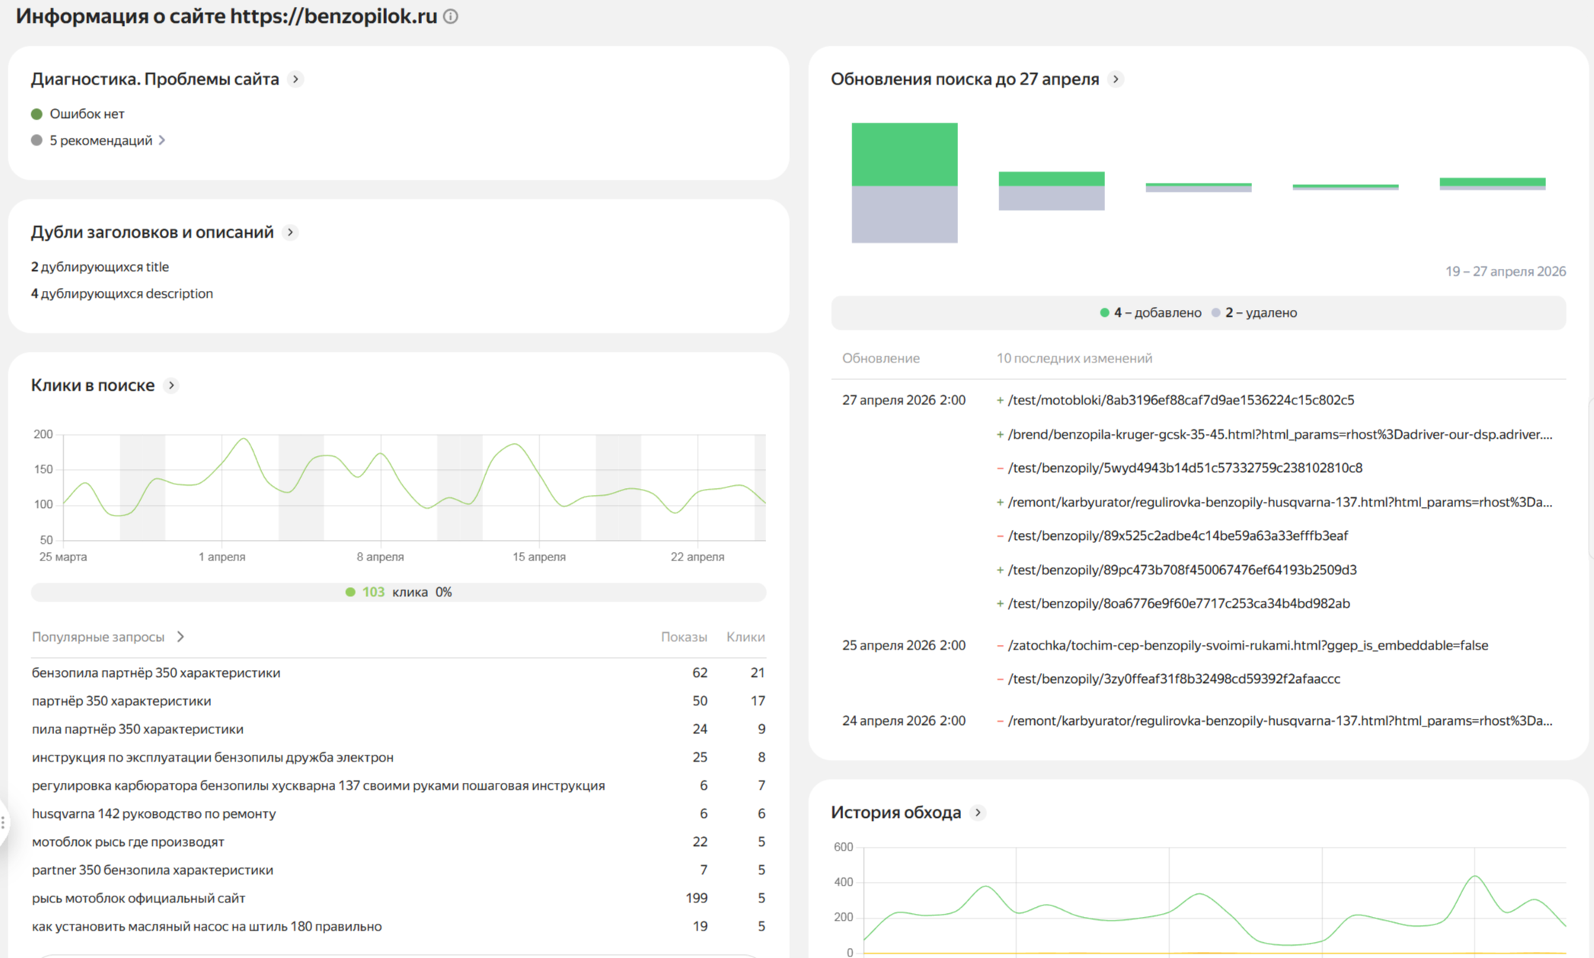
Task: Toggle the grey 'удалено' legend dot
Action: [x=1215, y=313]
